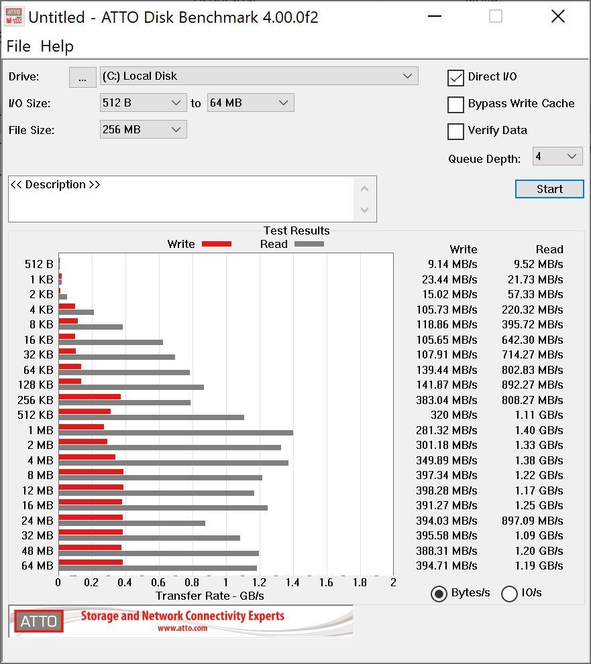Disable the Direct I/O checkbox
Screen dimensions: 591x664
tap(456, 78)
